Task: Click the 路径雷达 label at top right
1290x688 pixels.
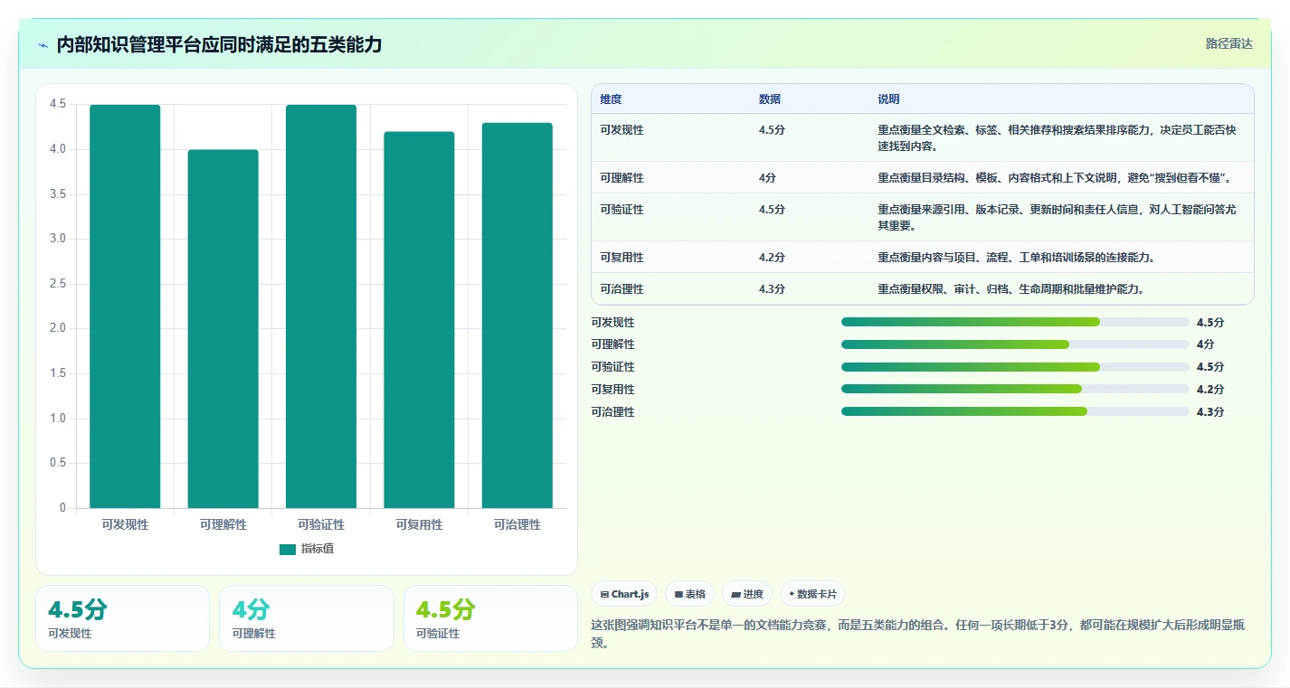Action: [1228, 44]
